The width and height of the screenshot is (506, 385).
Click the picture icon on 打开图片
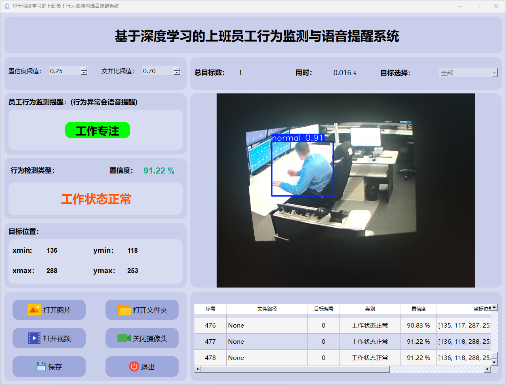tap(34, 310)
